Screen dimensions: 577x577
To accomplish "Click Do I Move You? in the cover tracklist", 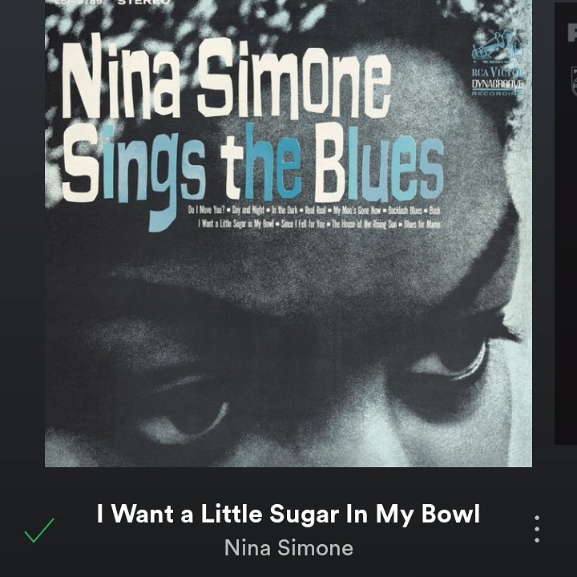I will pyautogui.click(x=206, y=210).
